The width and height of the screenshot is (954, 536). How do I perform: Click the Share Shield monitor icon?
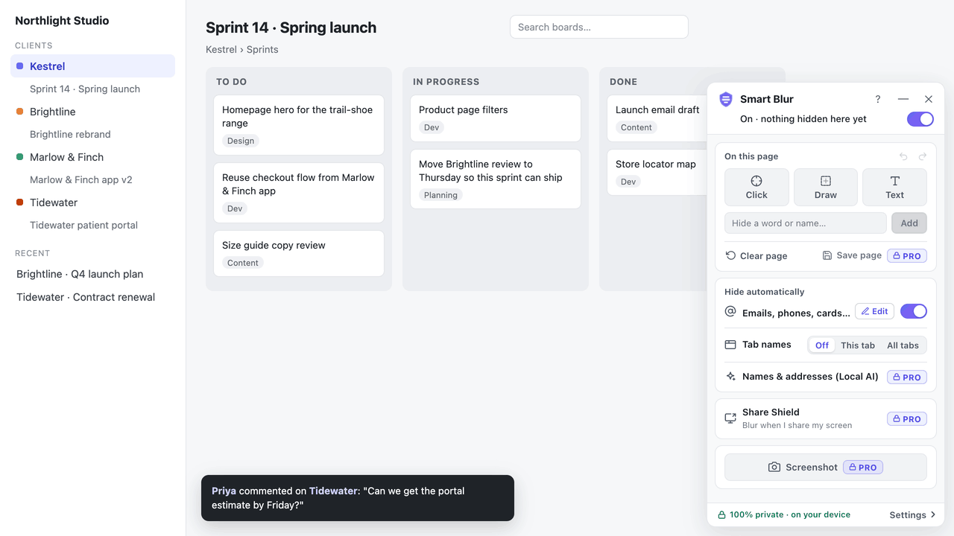[x=730, y=418]
